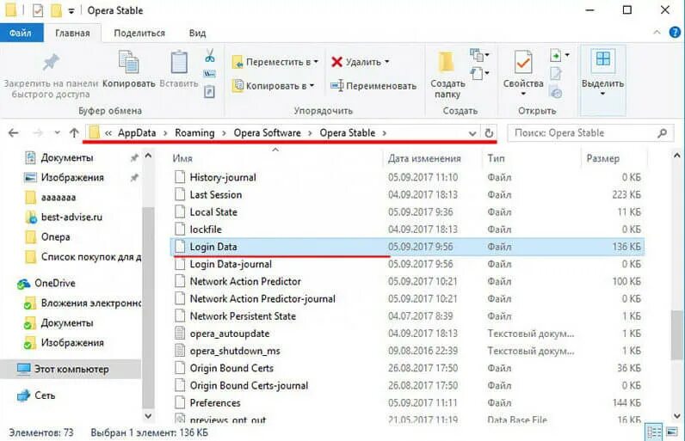Click the Выделить selection grid icon

tap(603, 59)
